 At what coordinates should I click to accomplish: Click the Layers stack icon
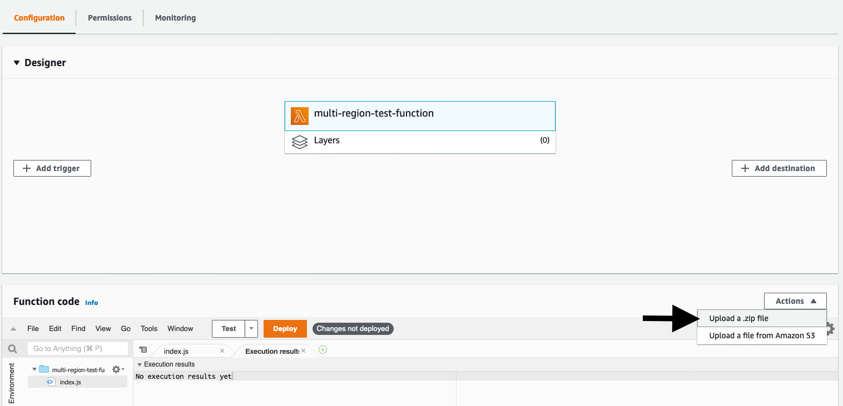(300, 142)
